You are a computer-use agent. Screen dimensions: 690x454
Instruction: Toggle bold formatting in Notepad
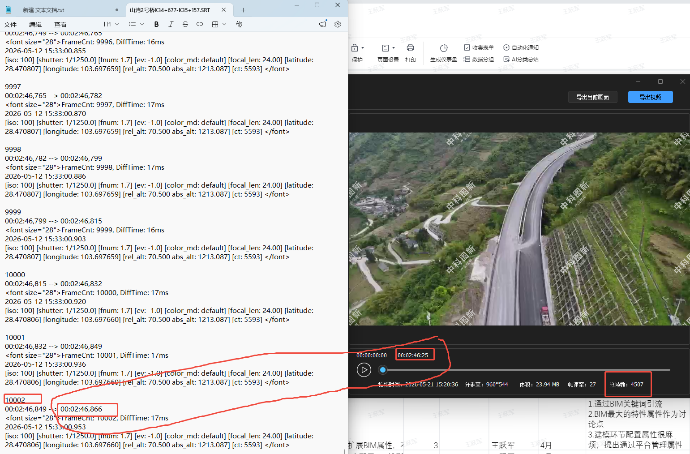(x=156, y=24)
